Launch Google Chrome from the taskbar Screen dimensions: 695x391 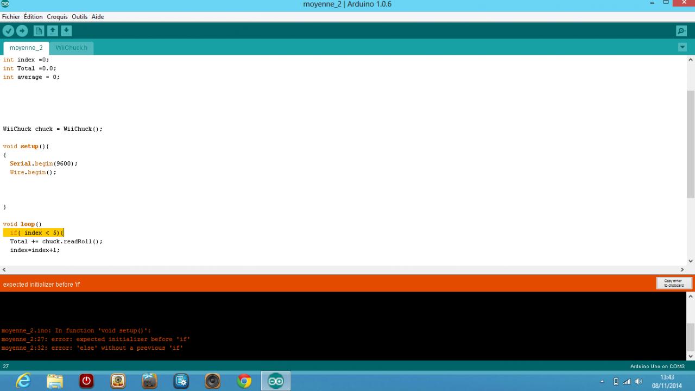coord(244,381)
